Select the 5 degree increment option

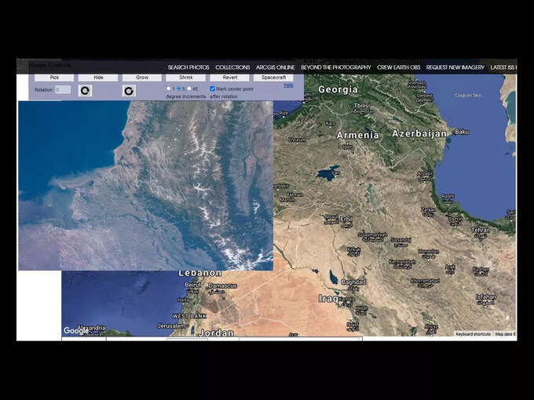pos(179,89)
